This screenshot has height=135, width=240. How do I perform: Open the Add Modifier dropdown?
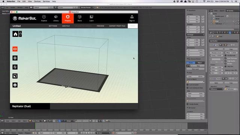point(223,41)
